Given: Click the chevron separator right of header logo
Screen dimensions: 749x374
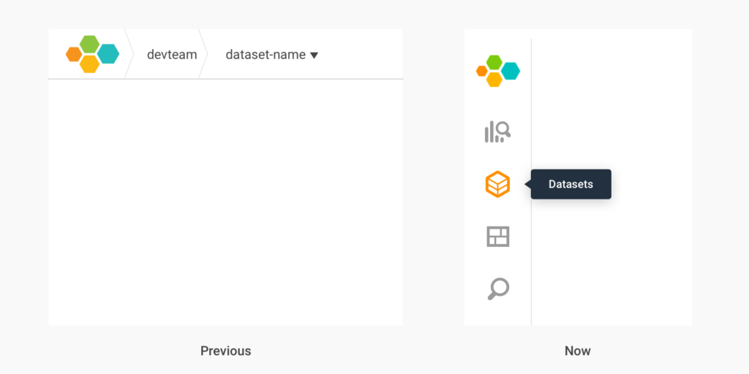Looking at the screenshot, I should click(x=129, y=54).
